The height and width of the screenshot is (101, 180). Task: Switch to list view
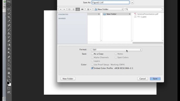tap(73, 9)
